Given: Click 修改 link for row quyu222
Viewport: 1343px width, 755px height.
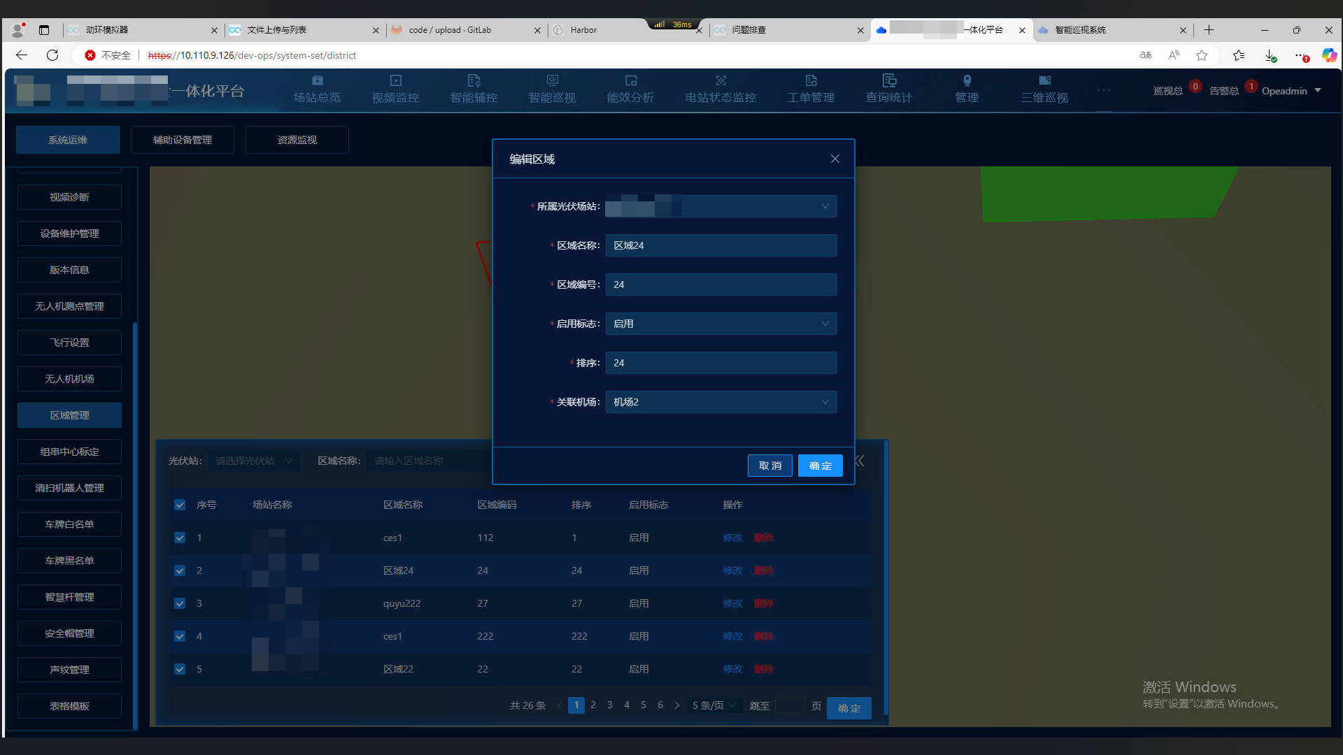Looking at the screenshot, I should coord(732,603).
